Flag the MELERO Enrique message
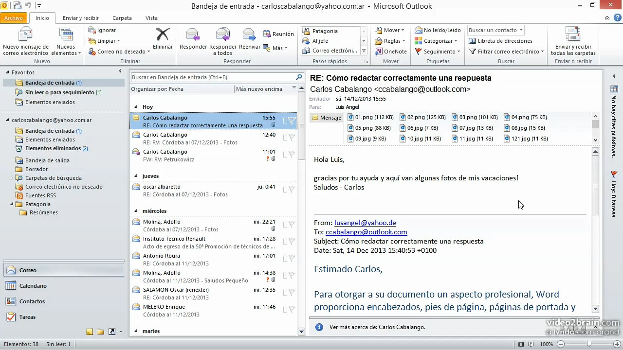623x350 pixels. pos(292,310)
